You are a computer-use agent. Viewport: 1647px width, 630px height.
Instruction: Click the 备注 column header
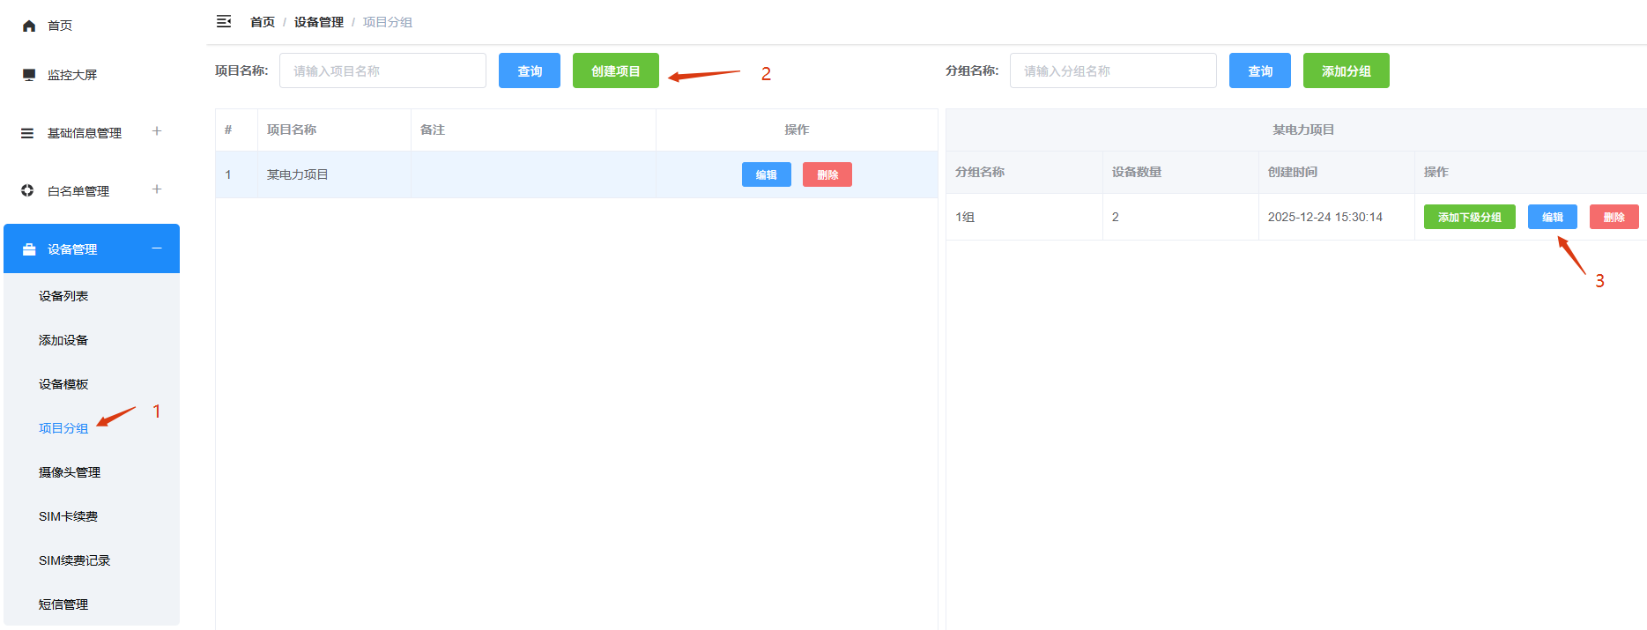point(534,130)
